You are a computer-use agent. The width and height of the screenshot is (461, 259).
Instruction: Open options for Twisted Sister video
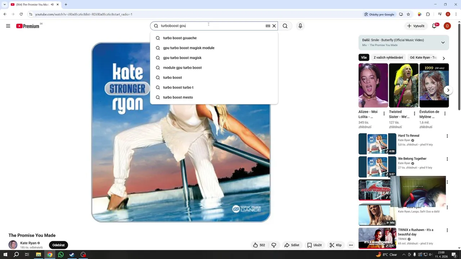[414, 114]
